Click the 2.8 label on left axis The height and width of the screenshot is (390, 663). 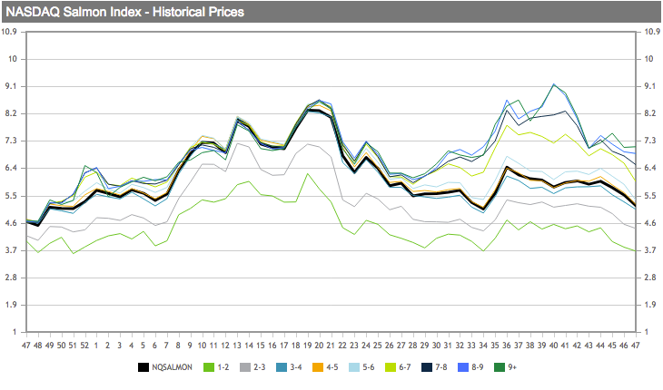tap(12, 278)
